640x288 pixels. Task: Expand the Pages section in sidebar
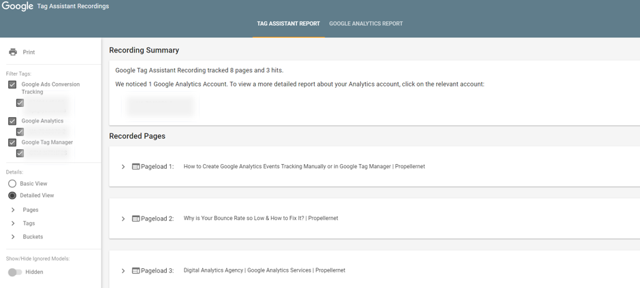point(13,210)
